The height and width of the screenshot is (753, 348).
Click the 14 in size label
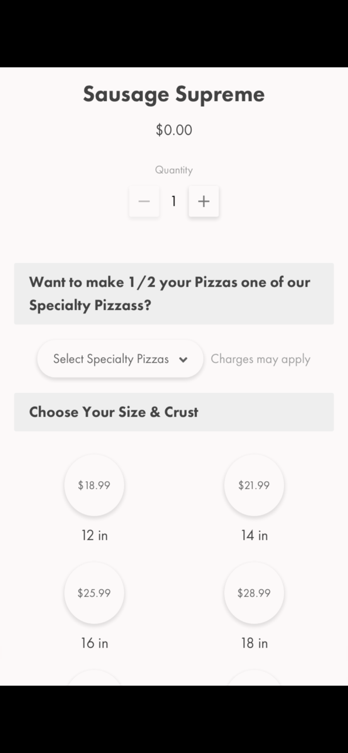254,535
